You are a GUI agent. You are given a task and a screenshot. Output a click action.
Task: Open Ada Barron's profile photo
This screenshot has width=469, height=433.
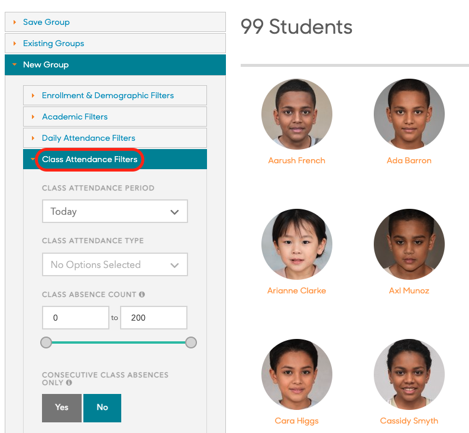409,114
